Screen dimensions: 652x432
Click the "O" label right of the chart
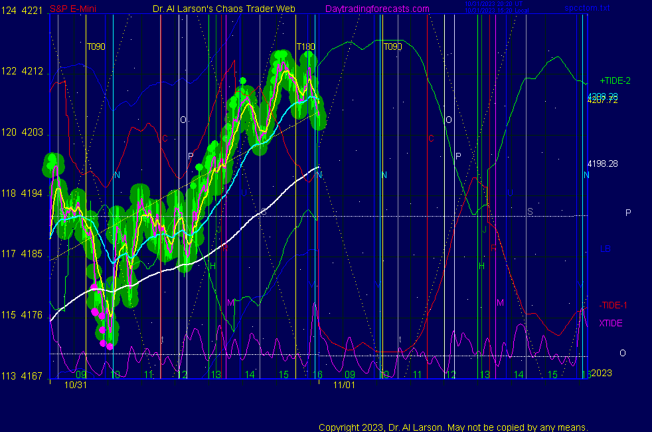[x=623, y=354]
